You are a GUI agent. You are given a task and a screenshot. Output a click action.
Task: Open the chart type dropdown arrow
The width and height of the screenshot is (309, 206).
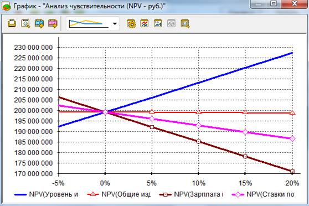[x=115, y=24]
